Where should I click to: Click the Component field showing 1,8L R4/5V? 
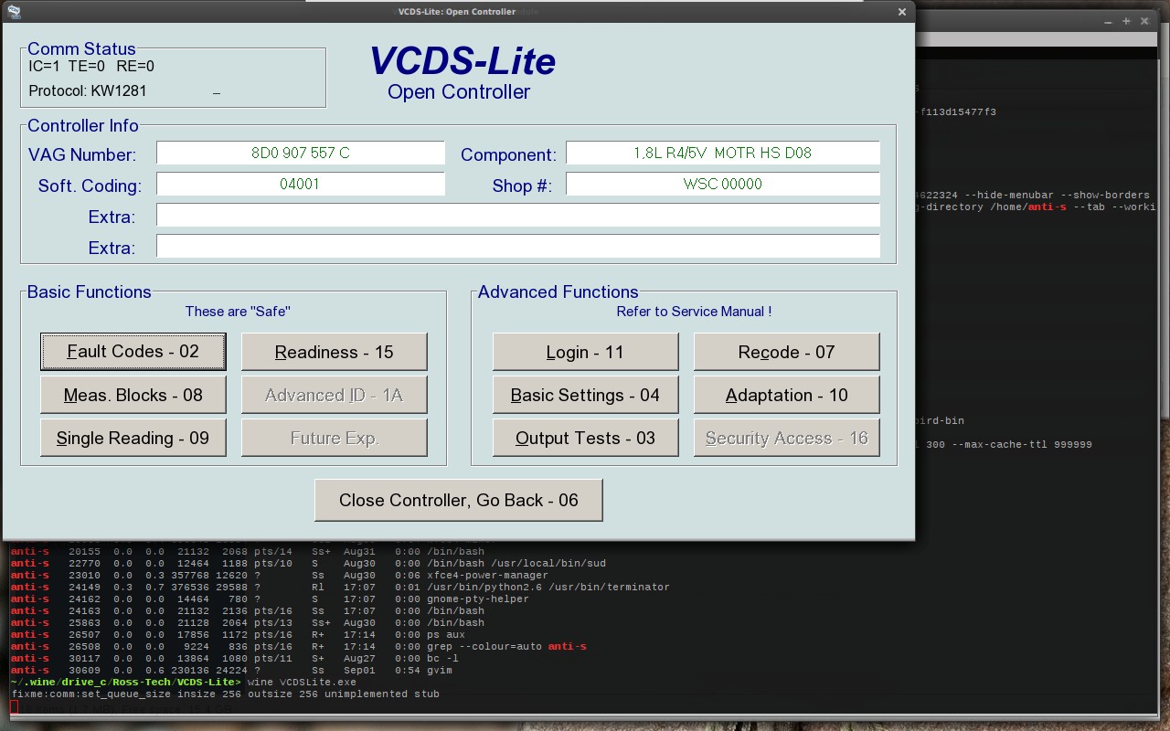pos(723,153)
